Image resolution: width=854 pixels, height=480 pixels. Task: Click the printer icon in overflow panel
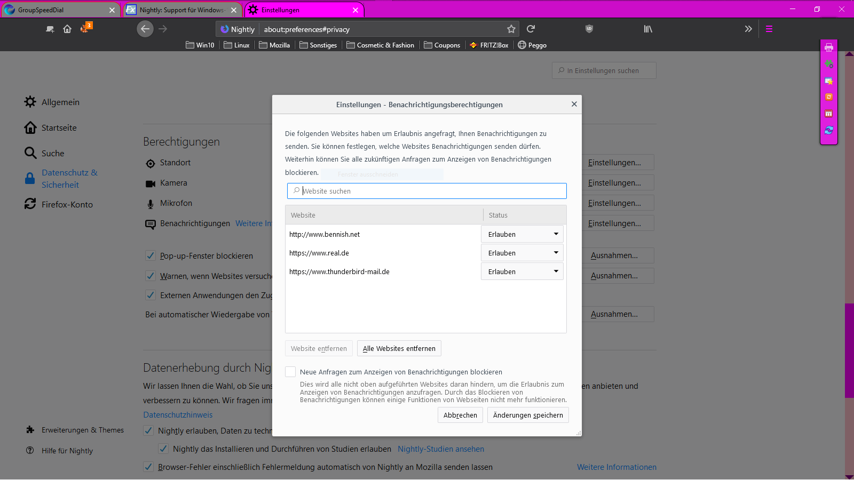coord(828,48)
